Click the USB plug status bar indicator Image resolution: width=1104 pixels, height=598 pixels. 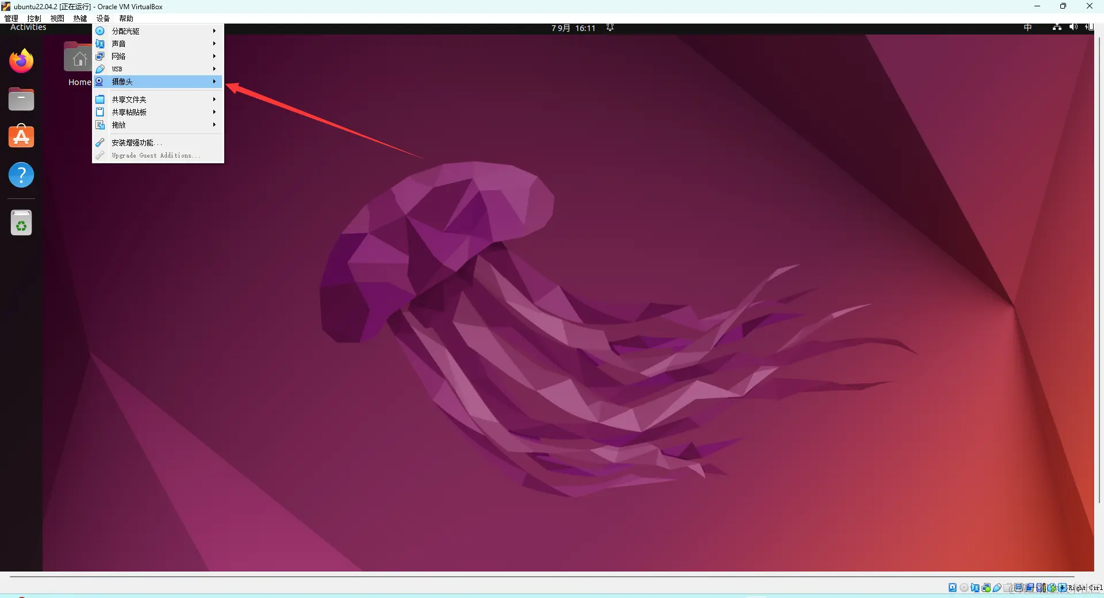pos(997,588)
